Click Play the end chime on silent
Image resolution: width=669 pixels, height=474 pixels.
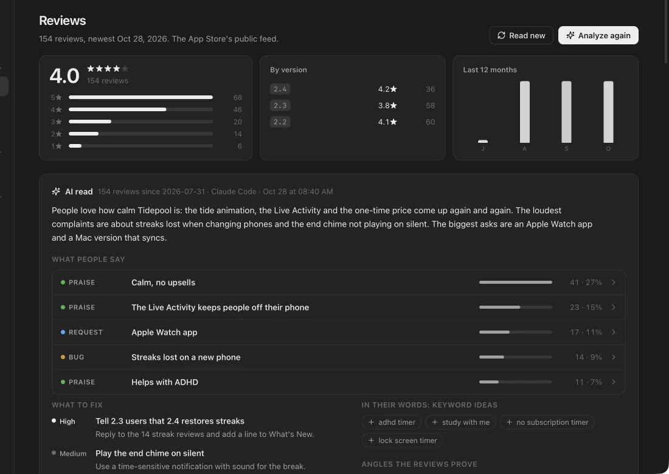pos(150,453)
